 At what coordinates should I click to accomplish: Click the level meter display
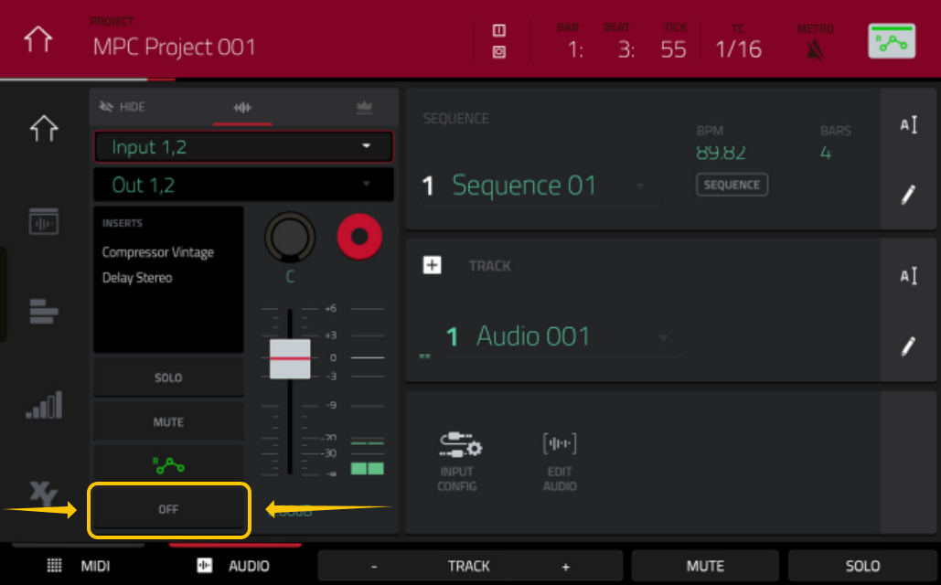pos(368,391)
